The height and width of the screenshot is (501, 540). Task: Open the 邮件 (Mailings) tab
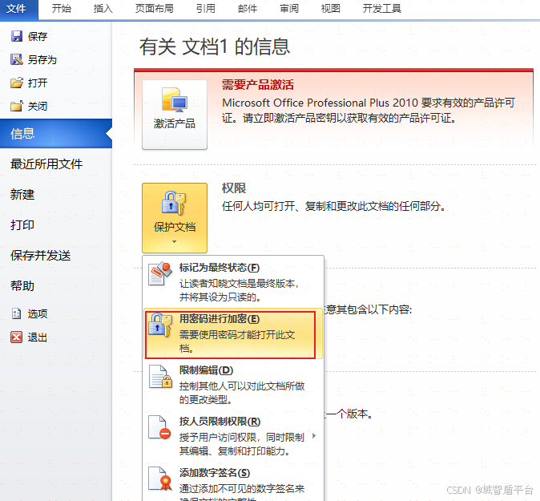tap(248, 8)
